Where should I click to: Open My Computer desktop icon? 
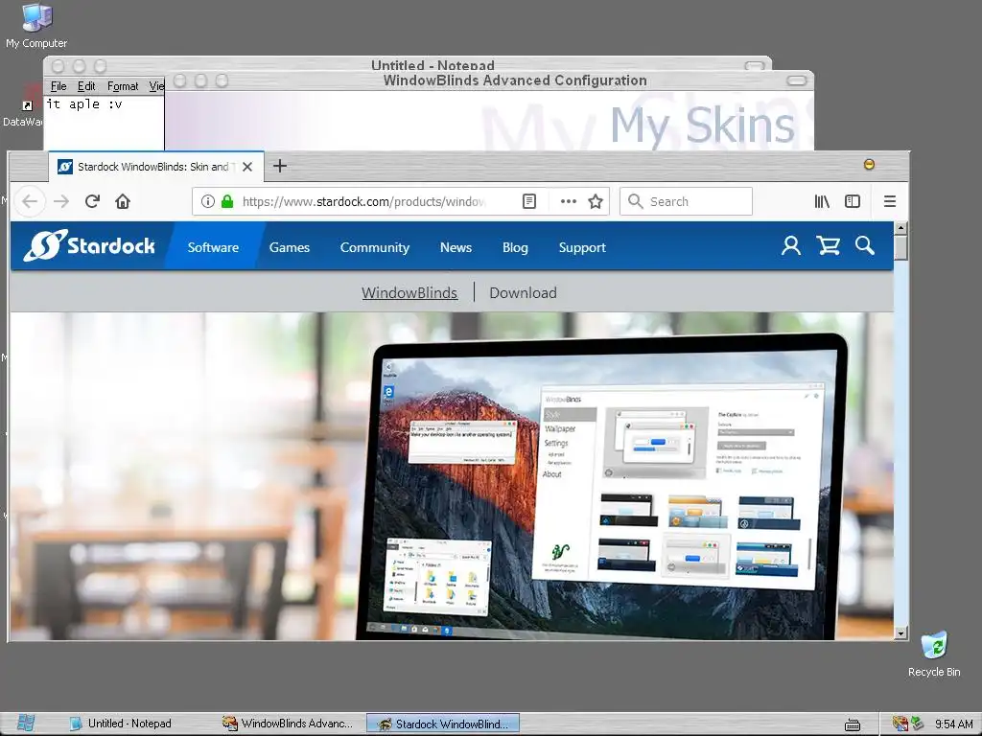36,25
